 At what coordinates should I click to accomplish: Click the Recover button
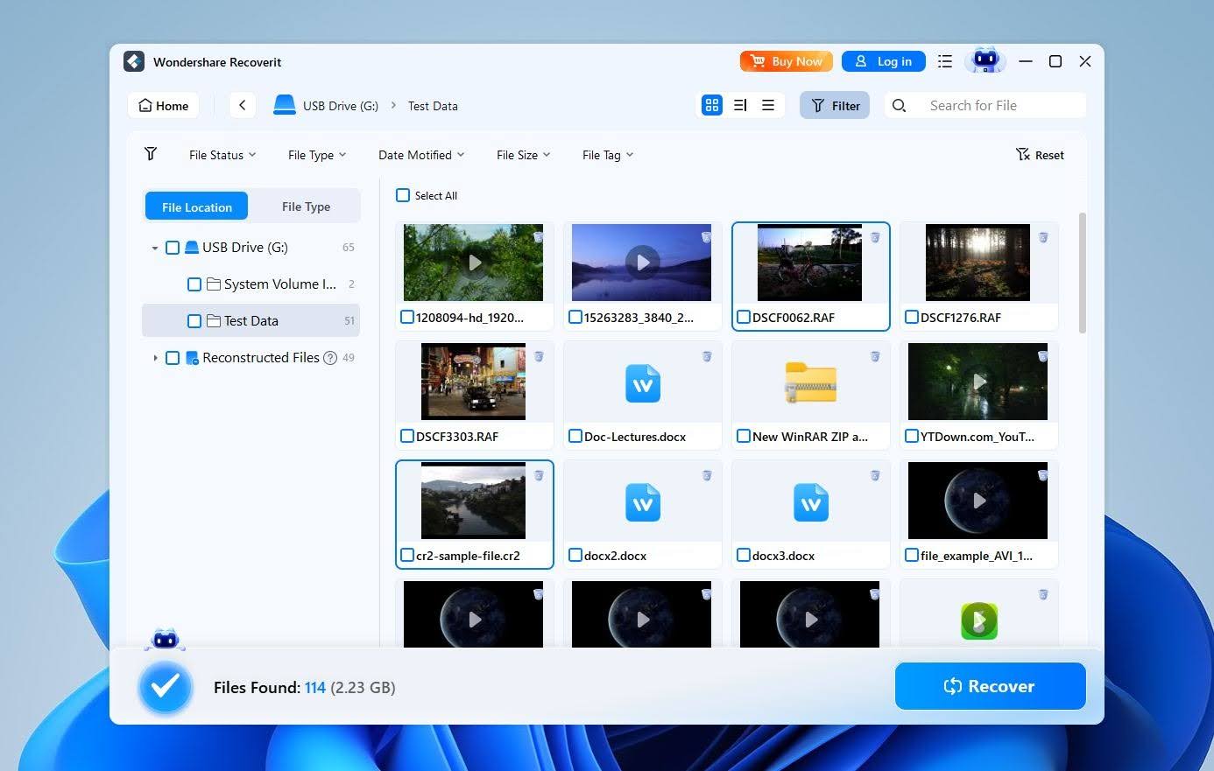coord(991,686)
